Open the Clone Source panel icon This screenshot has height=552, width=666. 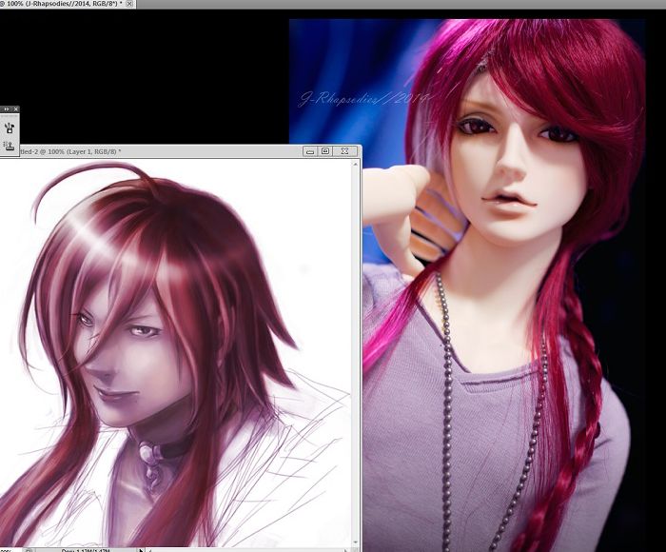[9, 146]
